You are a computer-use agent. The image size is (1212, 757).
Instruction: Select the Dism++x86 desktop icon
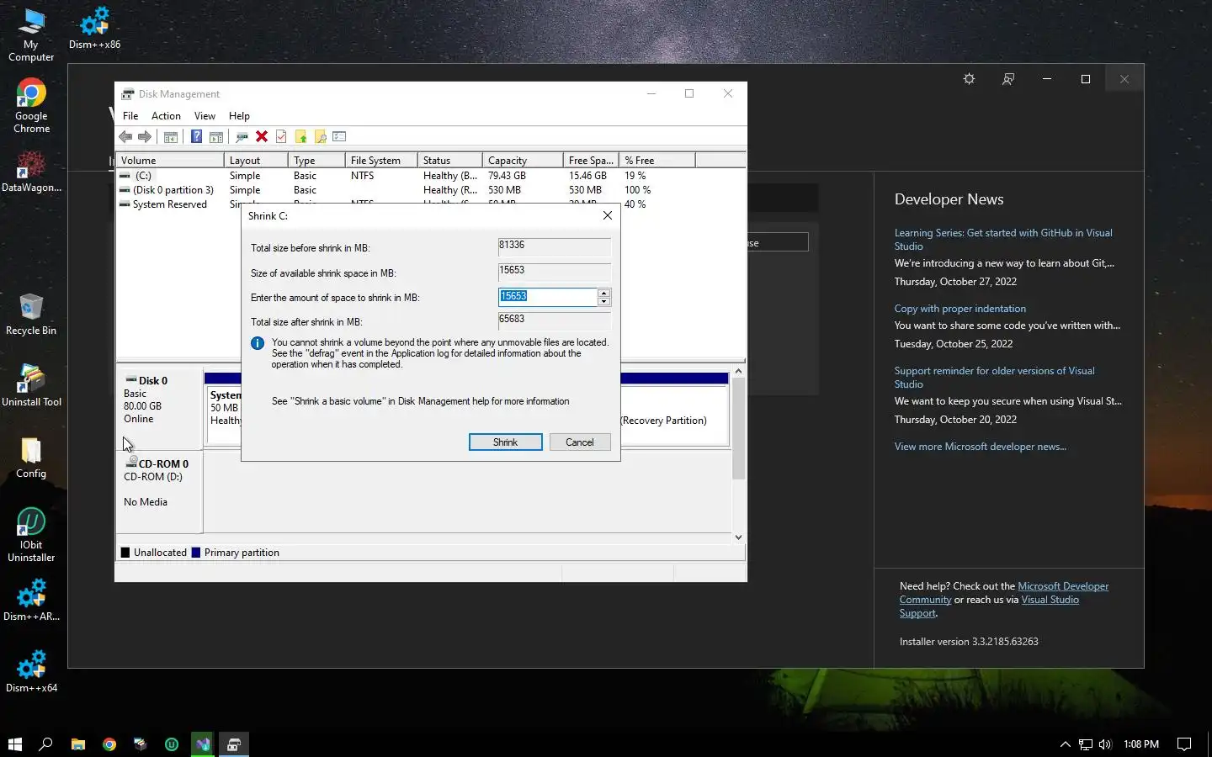[x=94, y=29]
